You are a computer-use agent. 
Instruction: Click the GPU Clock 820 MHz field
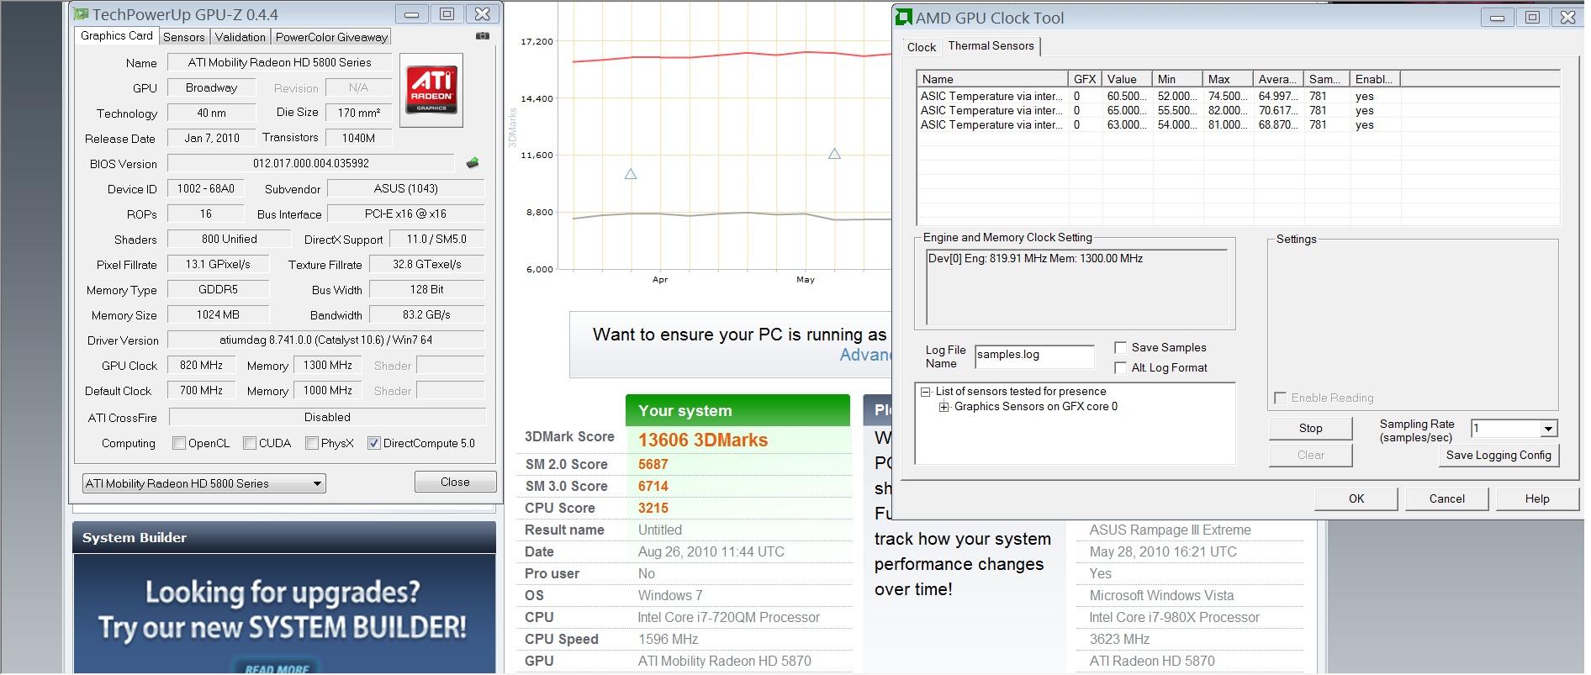(x=202, y=366)
